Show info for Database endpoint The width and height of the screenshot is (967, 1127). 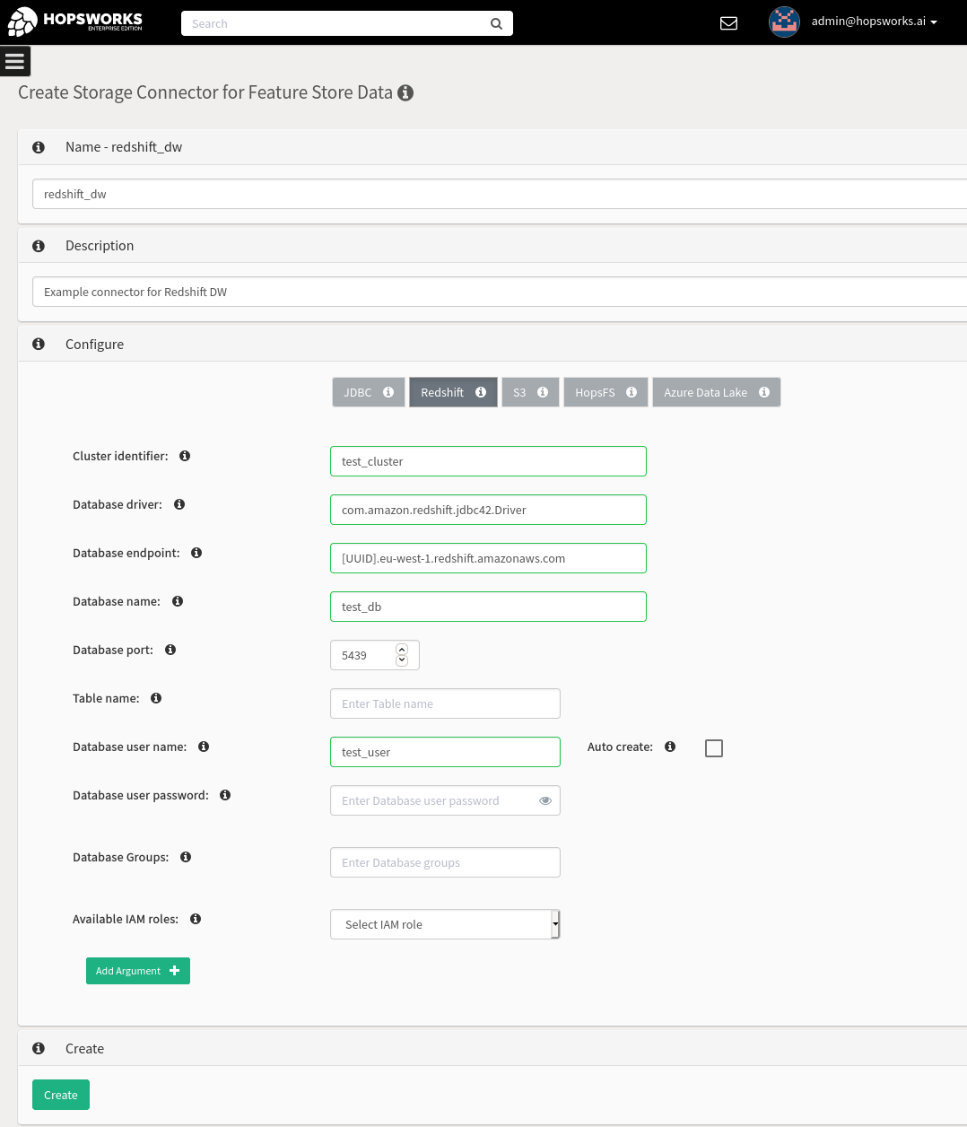pos(196,553)
